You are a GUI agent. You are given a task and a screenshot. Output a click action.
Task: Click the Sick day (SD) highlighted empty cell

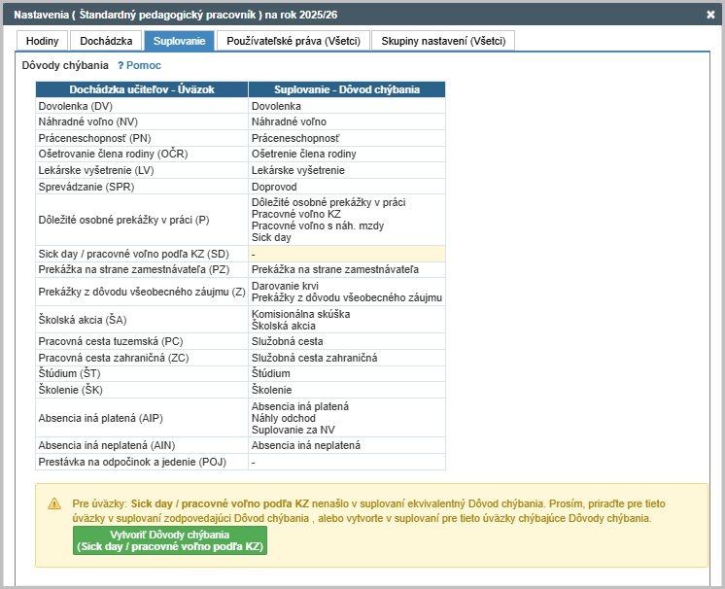coord(347,254)
